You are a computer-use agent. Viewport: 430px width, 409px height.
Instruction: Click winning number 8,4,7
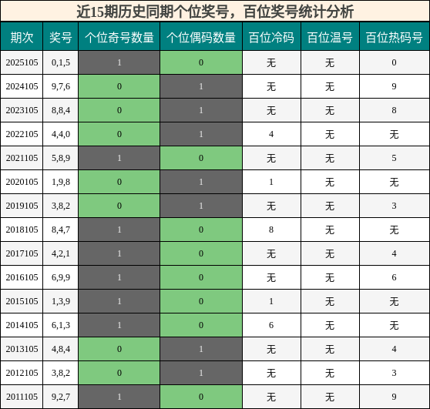tap(61, 230)
